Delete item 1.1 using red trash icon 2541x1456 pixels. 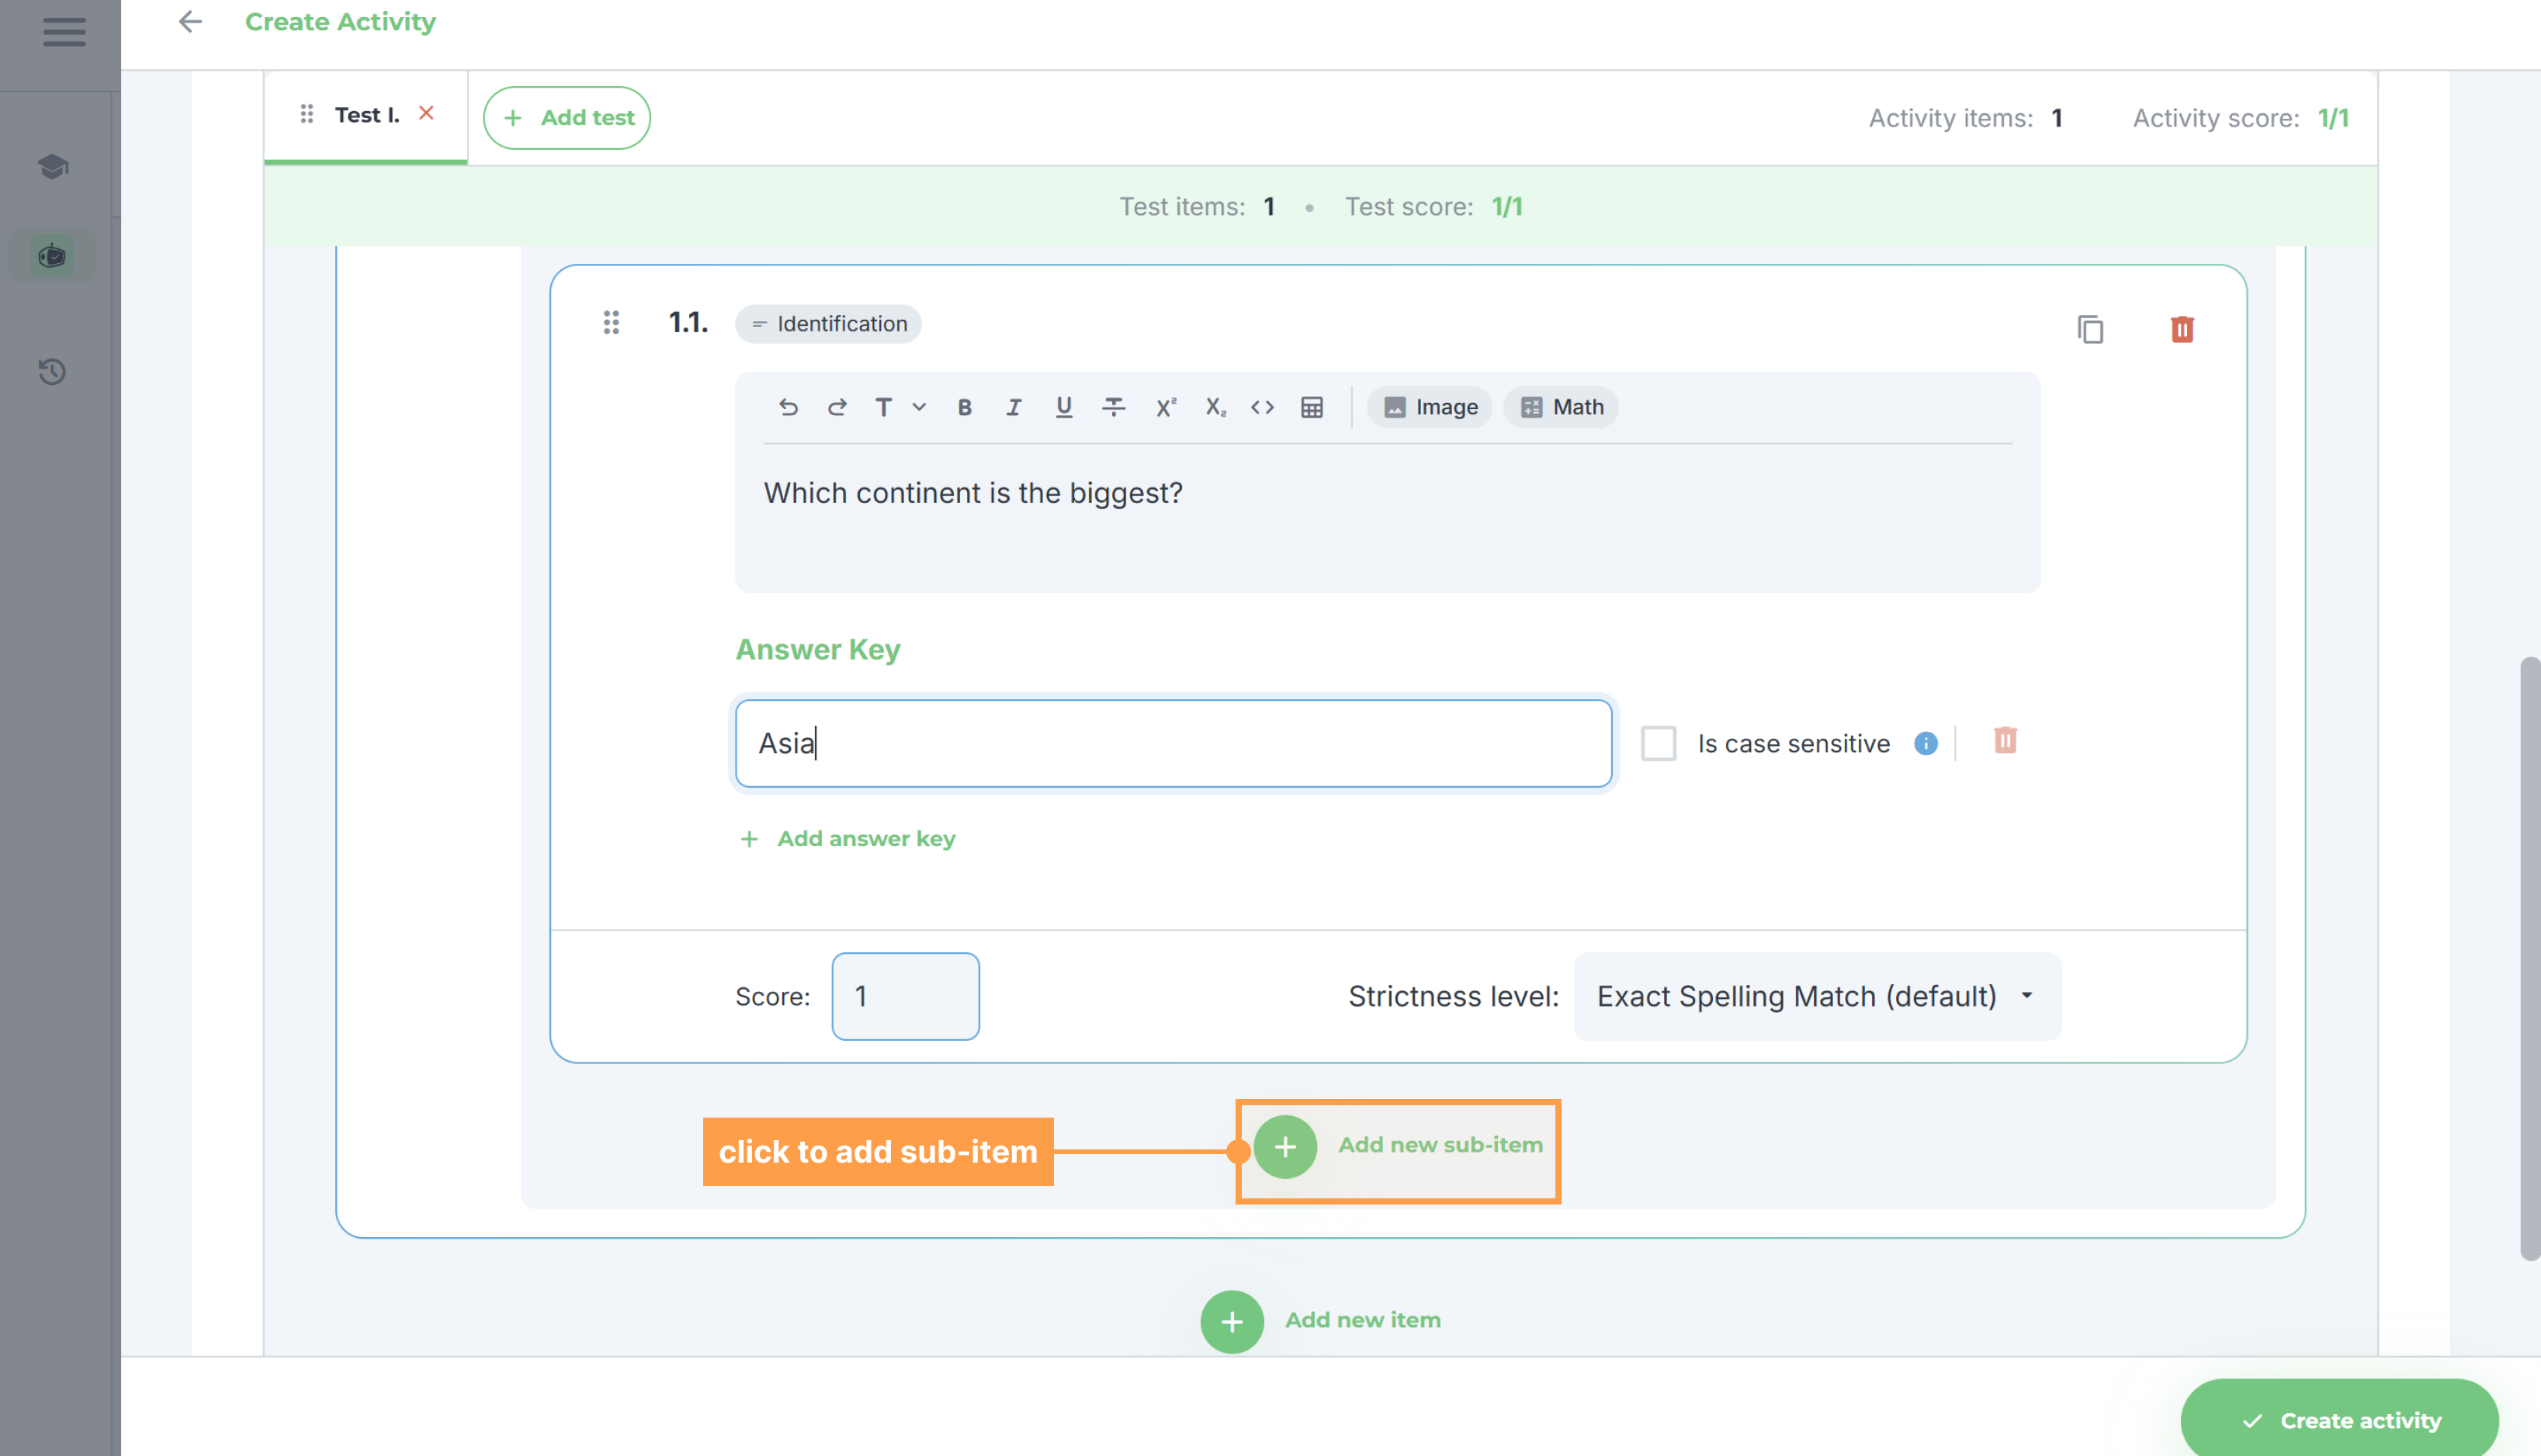(x=2182, y=329)
